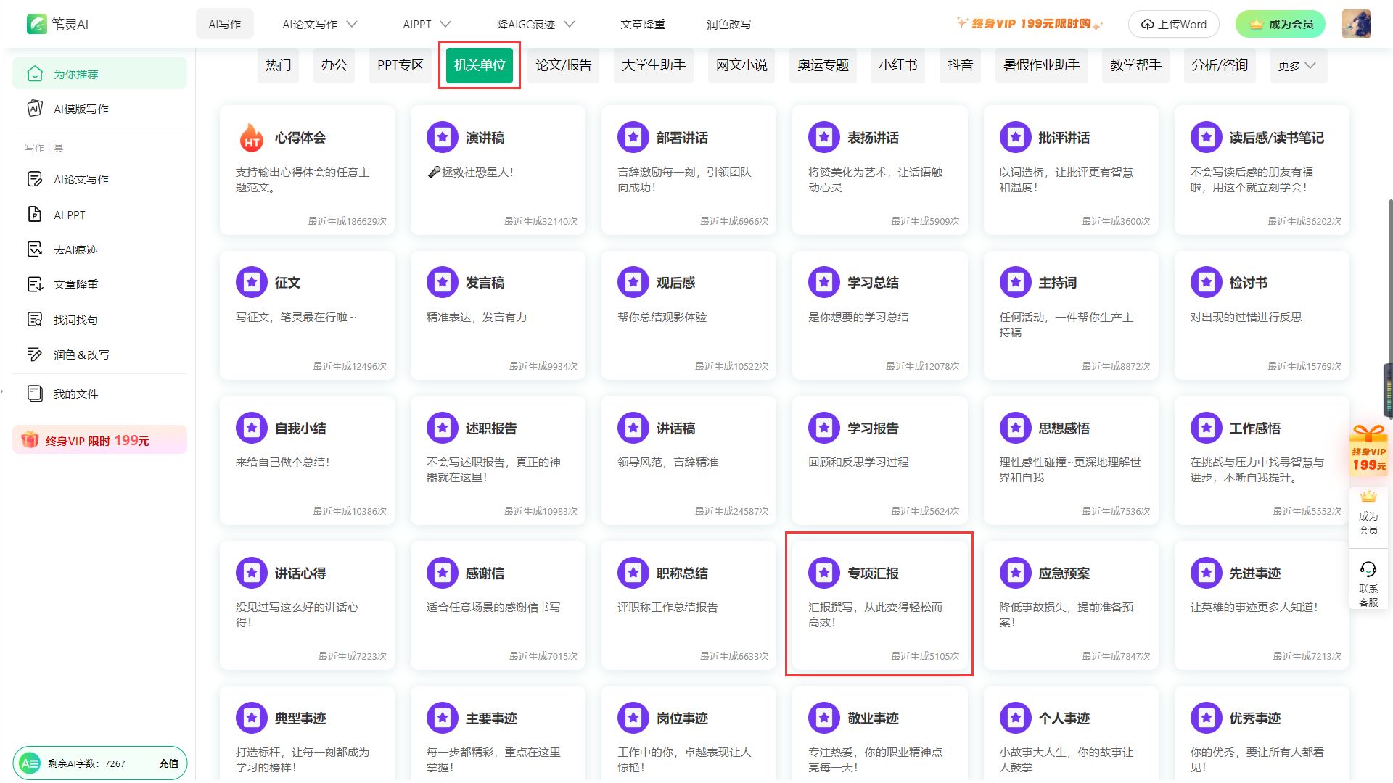Click 润色&改写 pen icon in sidebar
Image resolution: width=1393 pixels, height=783 pixels.
pyautogui.click(x=34, y=355)
